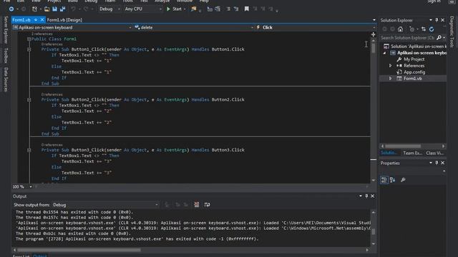Collapse the Button3_Click sub outline

click(29, 150)
